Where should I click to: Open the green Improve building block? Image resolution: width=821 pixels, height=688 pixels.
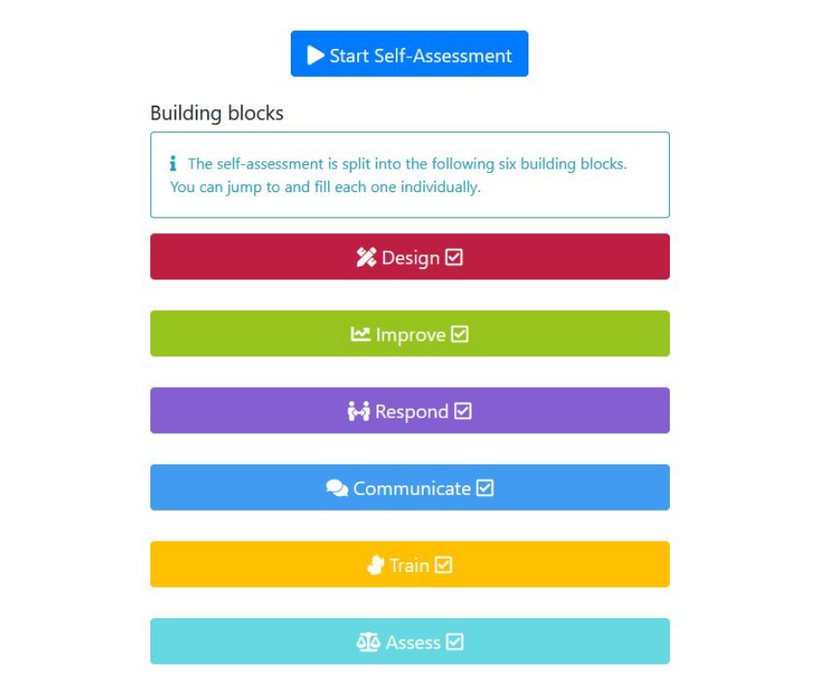[x=410, y=334]
